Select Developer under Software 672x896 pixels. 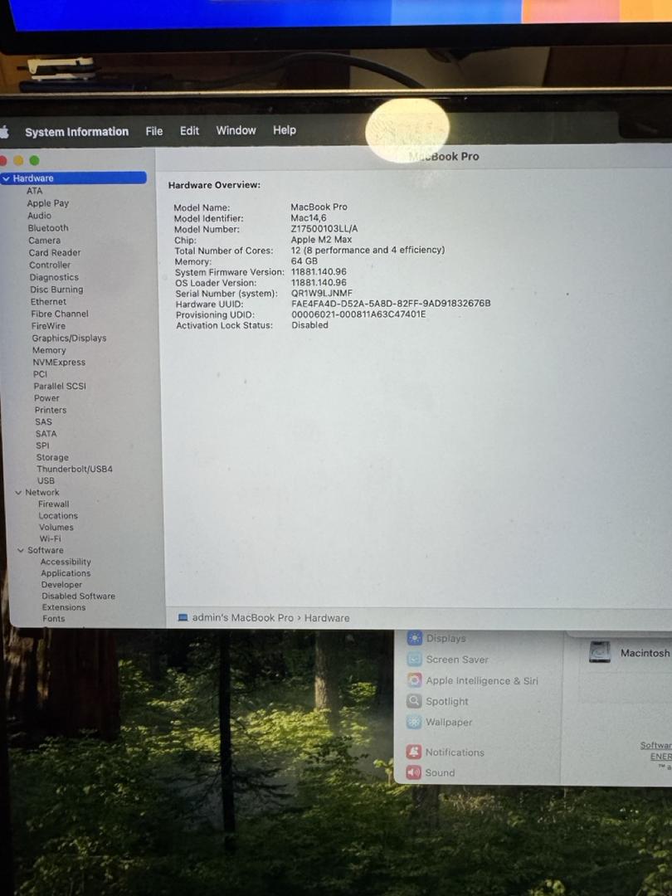(x=61, y=585)
